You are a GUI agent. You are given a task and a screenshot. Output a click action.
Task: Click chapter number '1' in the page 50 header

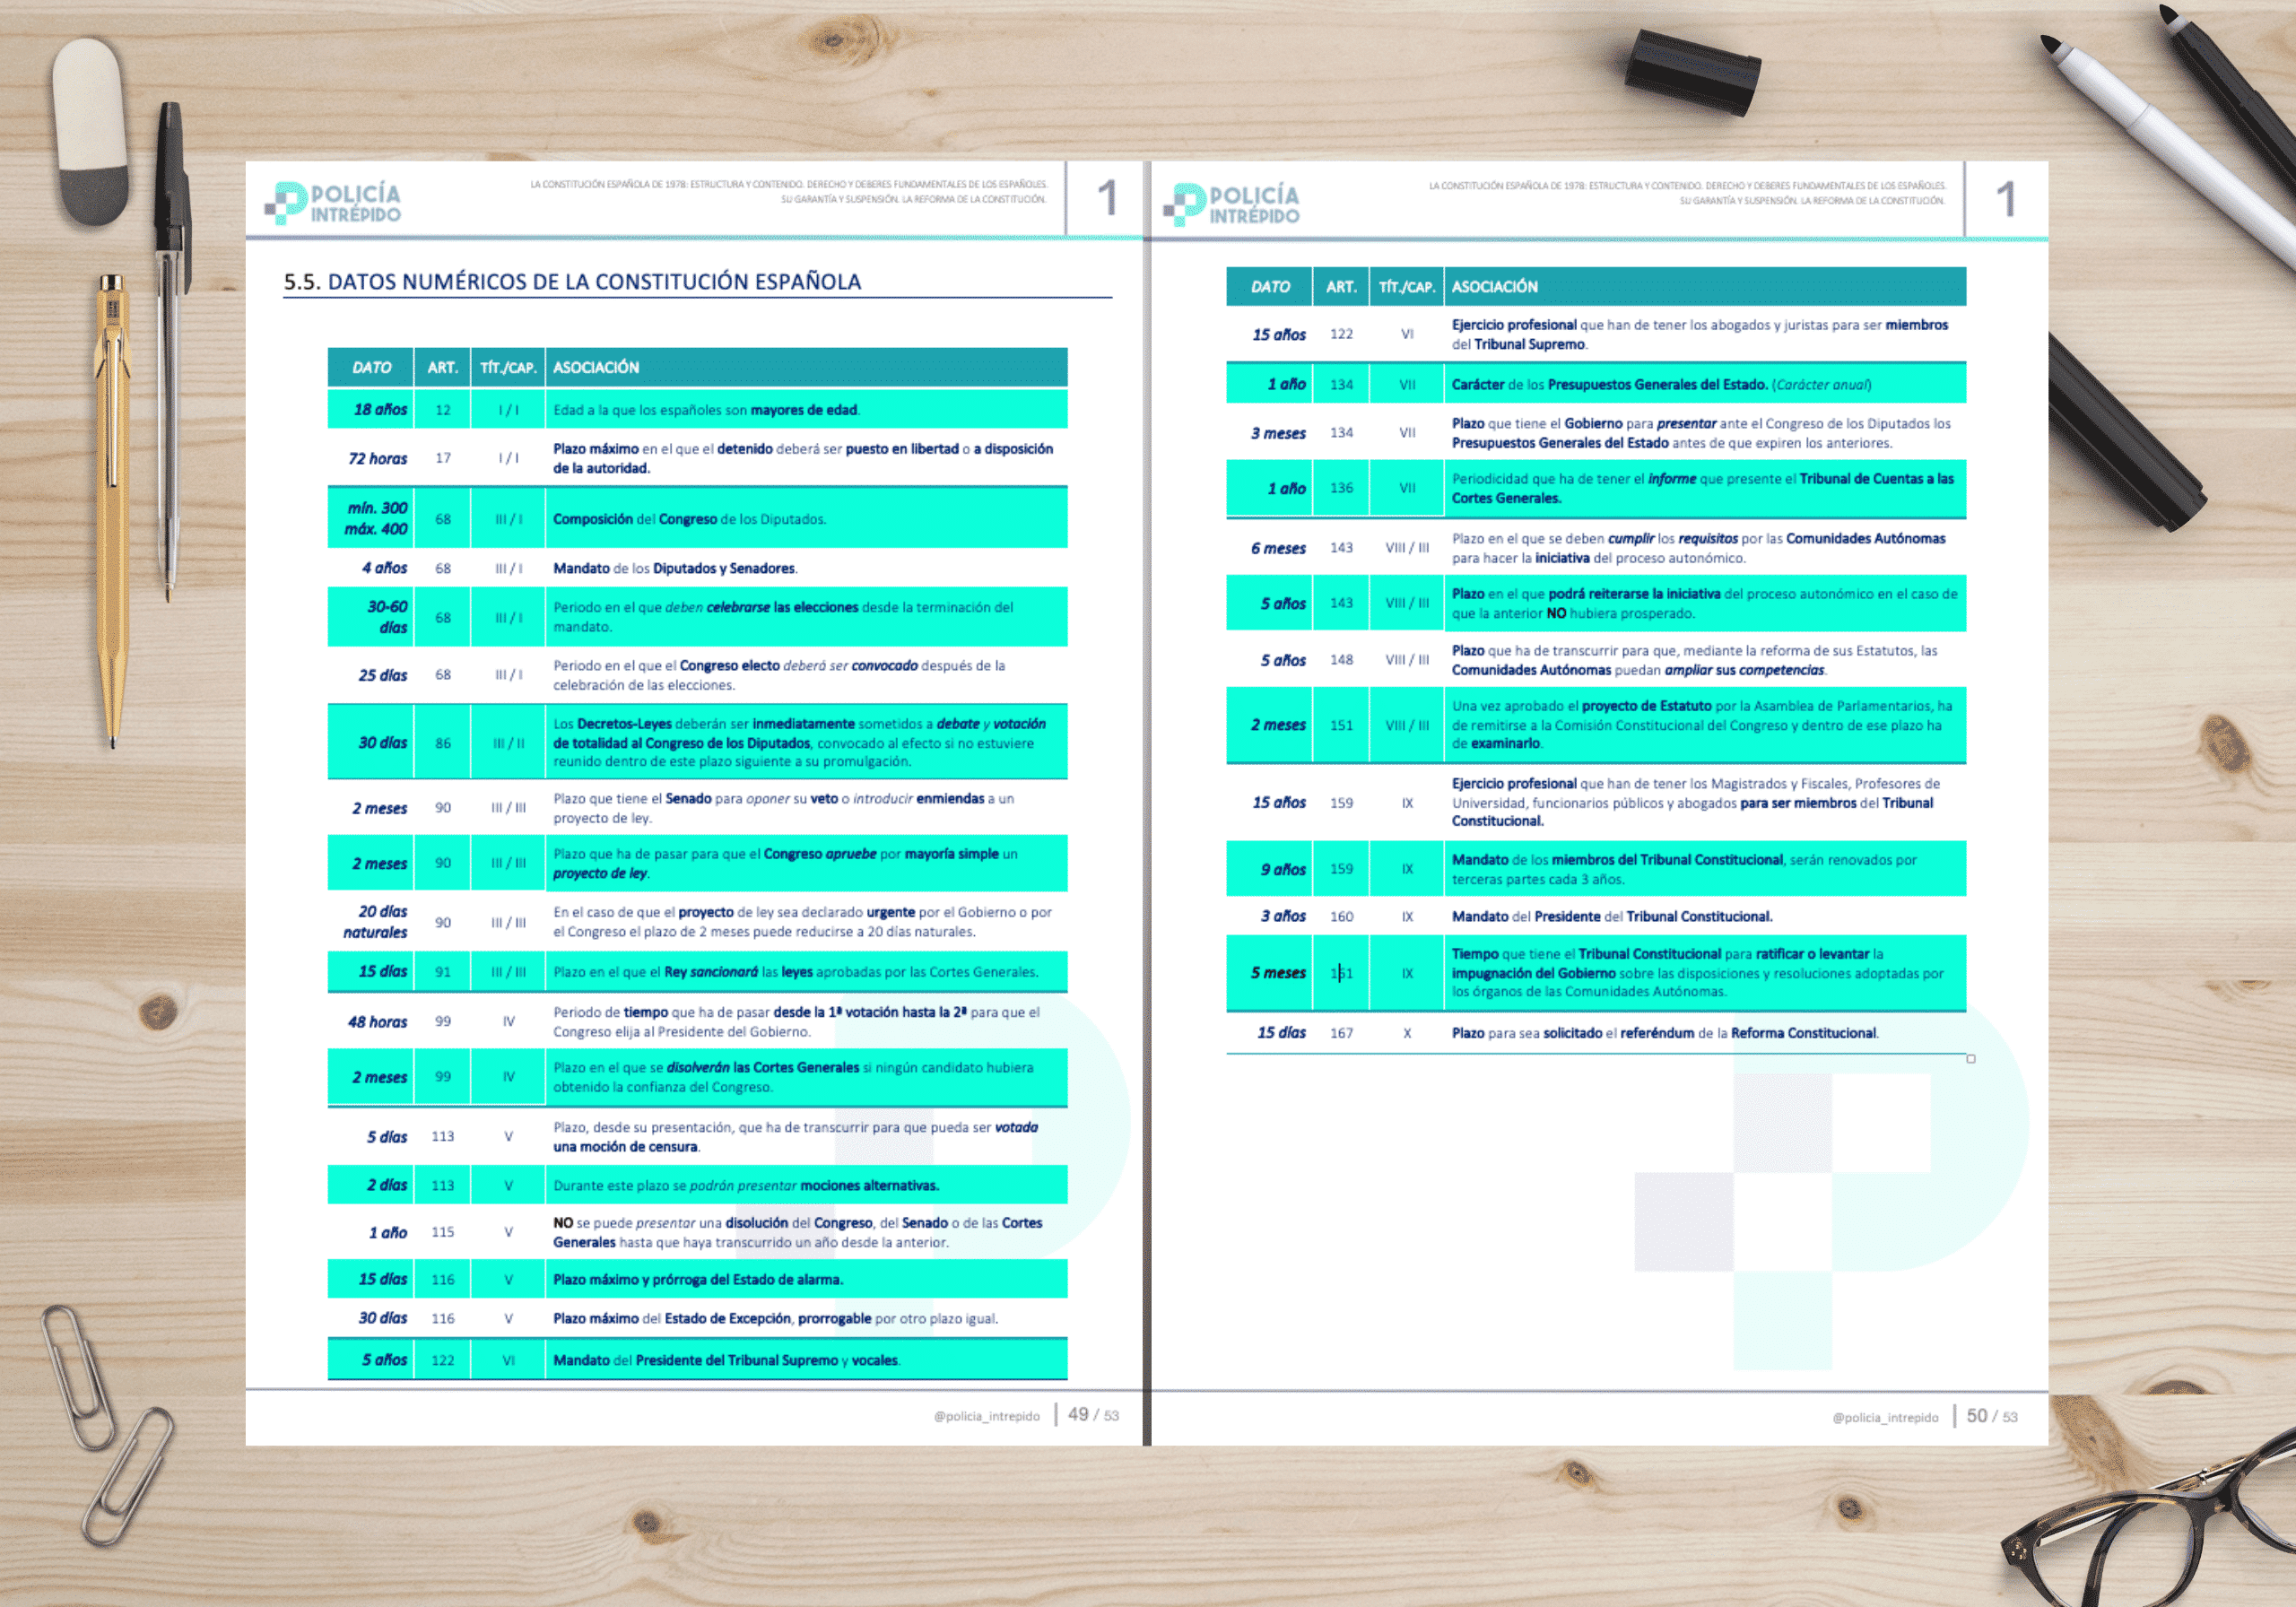click(x=2006, y=200)
